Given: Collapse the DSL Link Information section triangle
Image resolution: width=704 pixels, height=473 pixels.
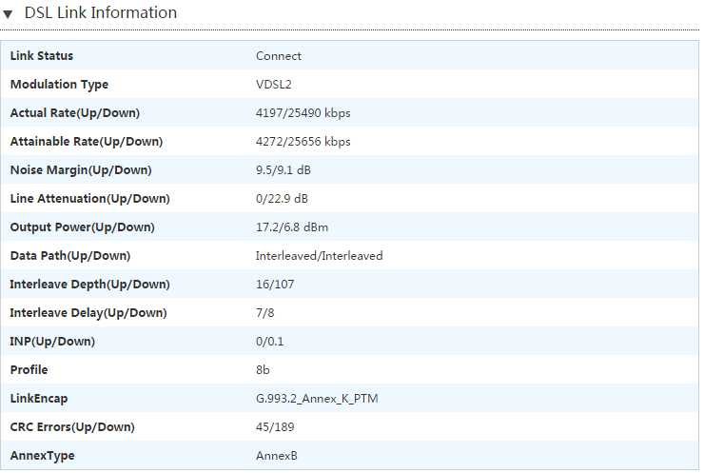Looking at the screenshot, I should tap(9, 14).
